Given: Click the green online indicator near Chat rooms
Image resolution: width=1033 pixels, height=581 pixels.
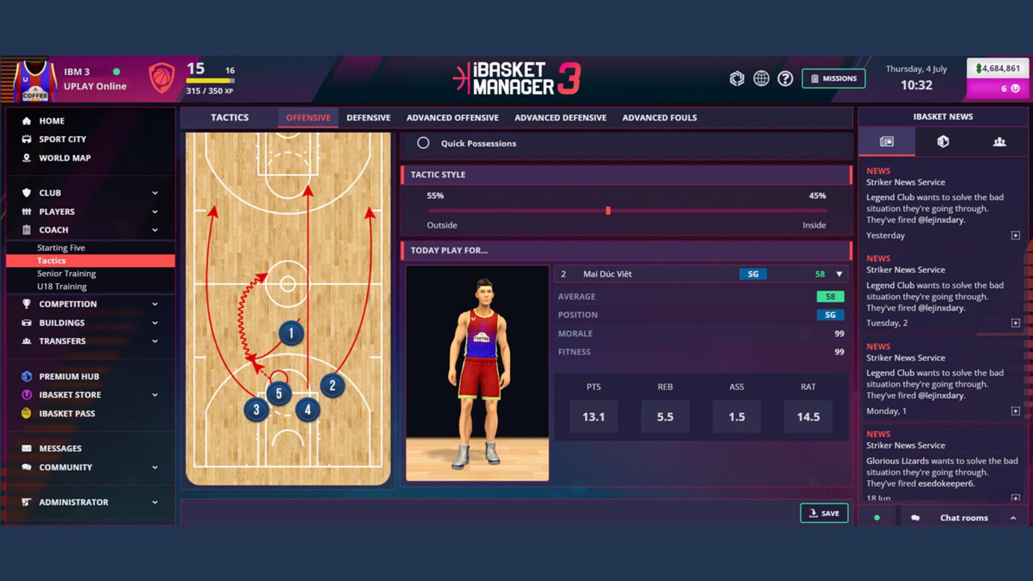Looking at the screenshot, I should 877,518.
